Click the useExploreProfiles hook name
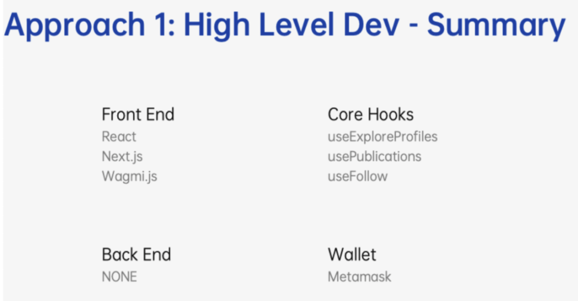Image resolution: width=578 pixels, height=301 pixels. (382, 137)
